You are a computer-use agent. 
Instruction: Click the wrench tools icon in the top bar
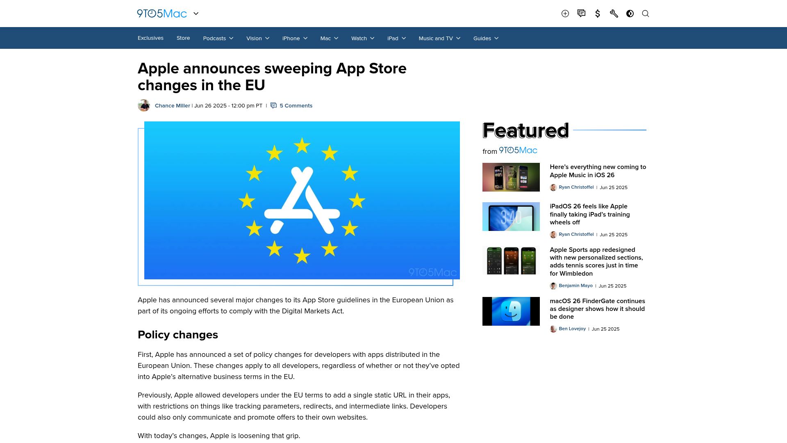tap(614, 14)
